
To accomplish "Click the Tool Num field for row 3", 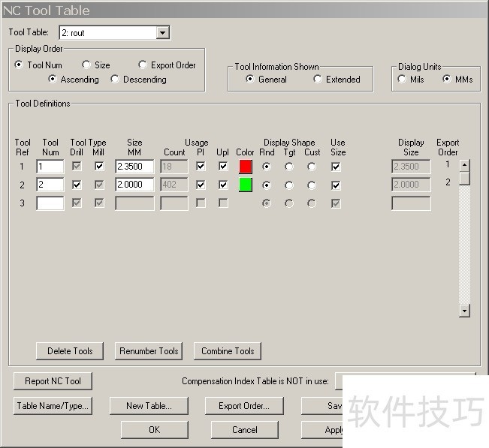I will pos(50,203).
